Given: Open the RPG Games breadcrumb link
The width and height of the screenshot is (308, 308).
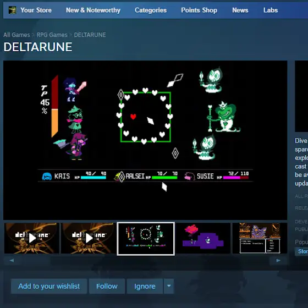Looking at the screenshot, I should 52,35.
